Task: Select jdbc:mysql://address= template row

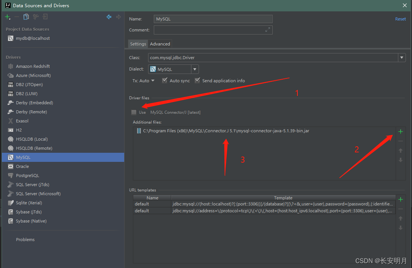Action: [264, 211]
